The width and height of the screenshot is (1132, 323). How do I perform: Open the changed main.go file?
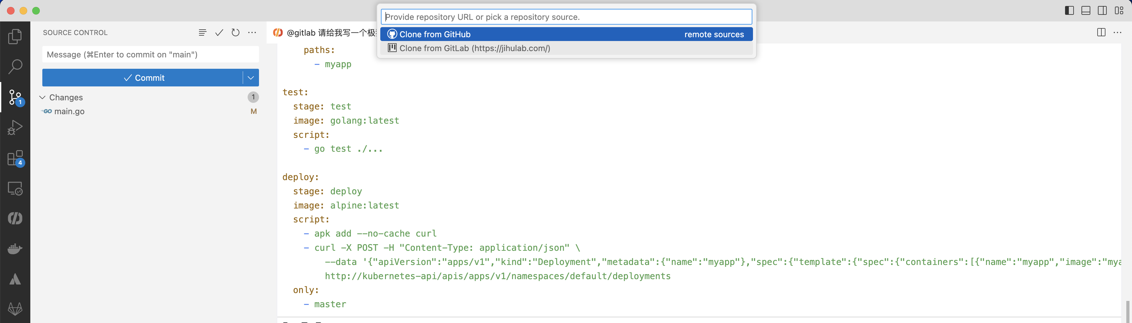pos(69,111)
